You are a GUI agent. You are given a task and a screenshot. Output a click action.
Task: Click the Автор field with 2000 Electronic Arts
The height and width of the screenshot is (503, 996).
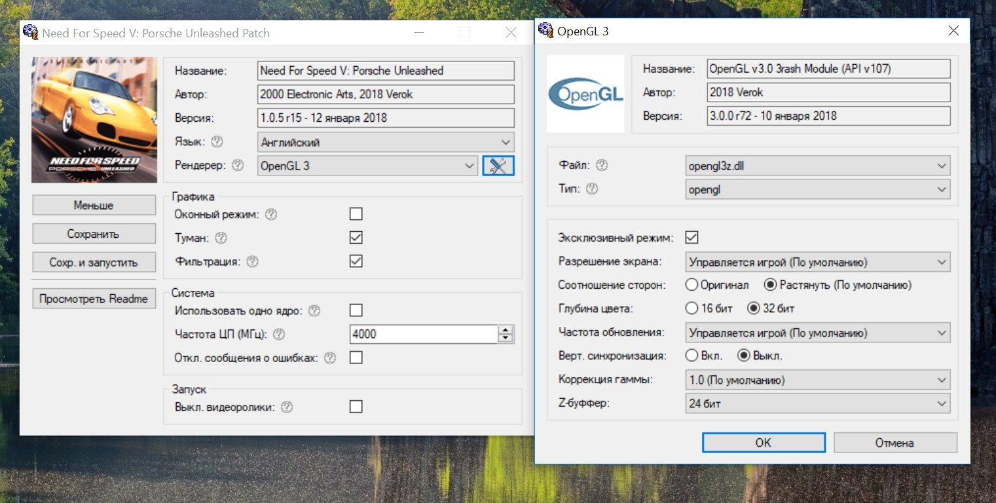click(386, 94)
